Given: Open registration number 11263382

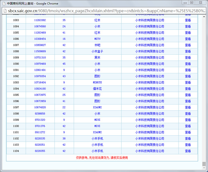Looking at the screenshot, I should [x=40, y=20].
